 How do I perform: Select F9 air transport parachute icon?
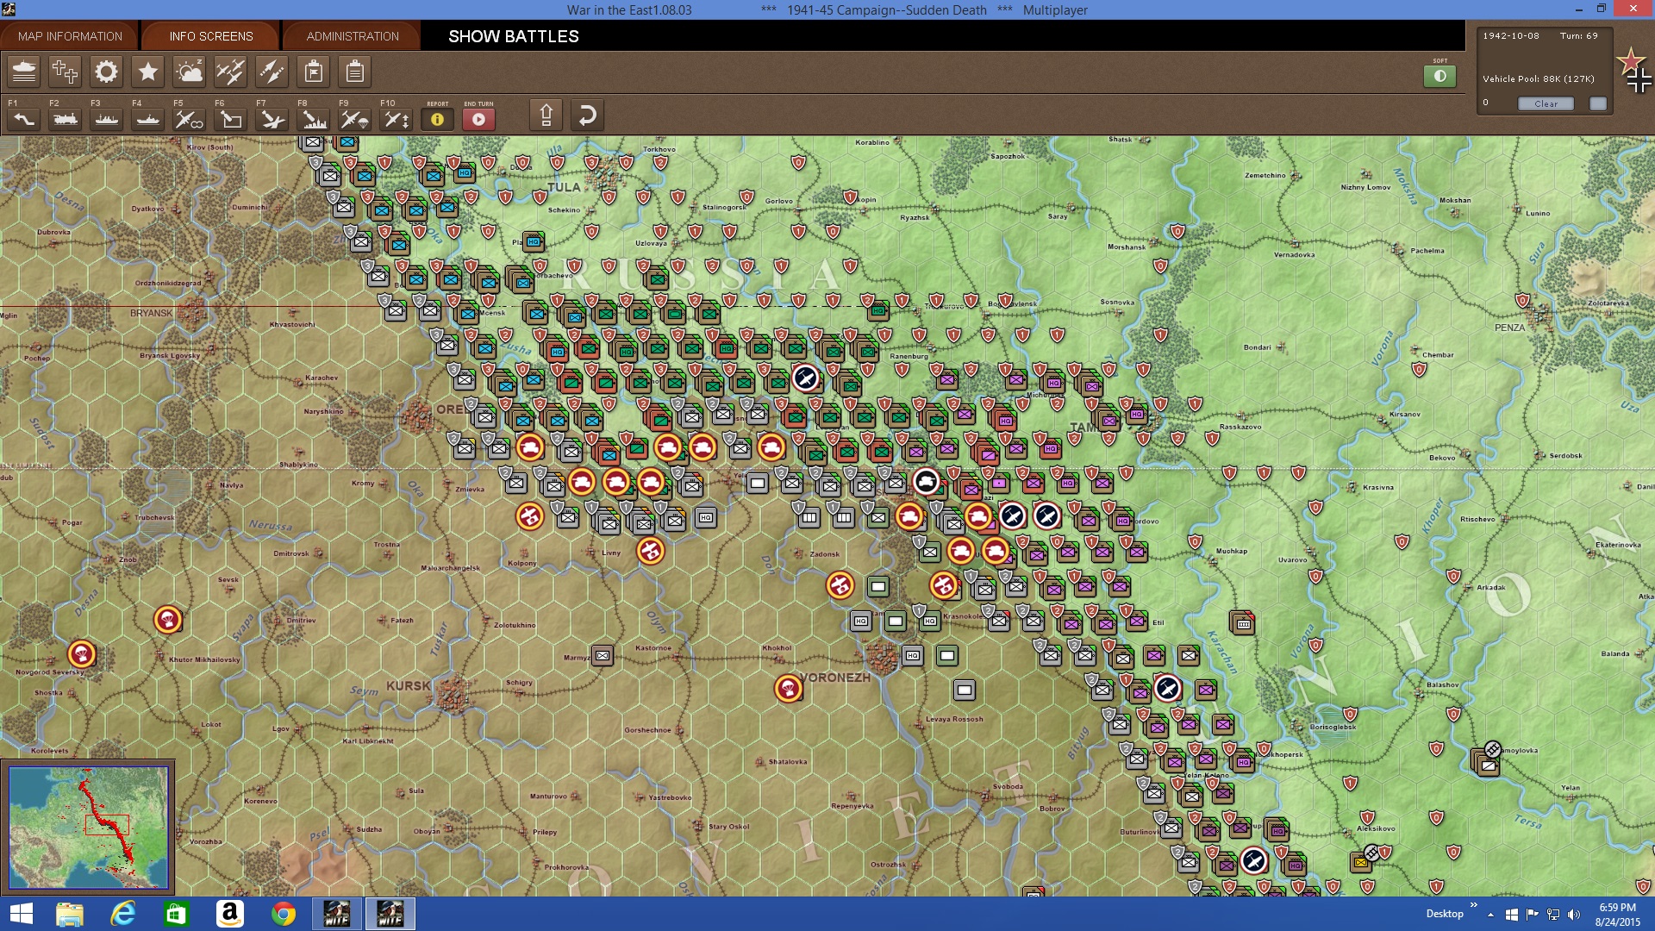pyautogui.click(x=354, y=119)
